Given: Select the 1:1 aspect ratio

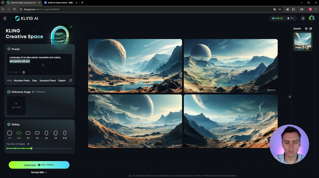Looking at the screenshot, I should coord(10,133).
